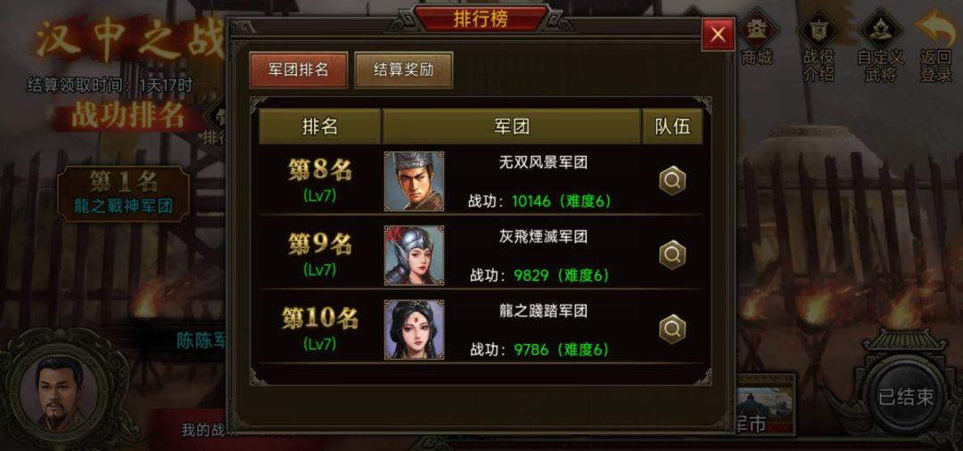This screenshot has height=451, width=963.
Task: Click the 第1名 龍之戰神军团 badge
Action: pos(123,193)
